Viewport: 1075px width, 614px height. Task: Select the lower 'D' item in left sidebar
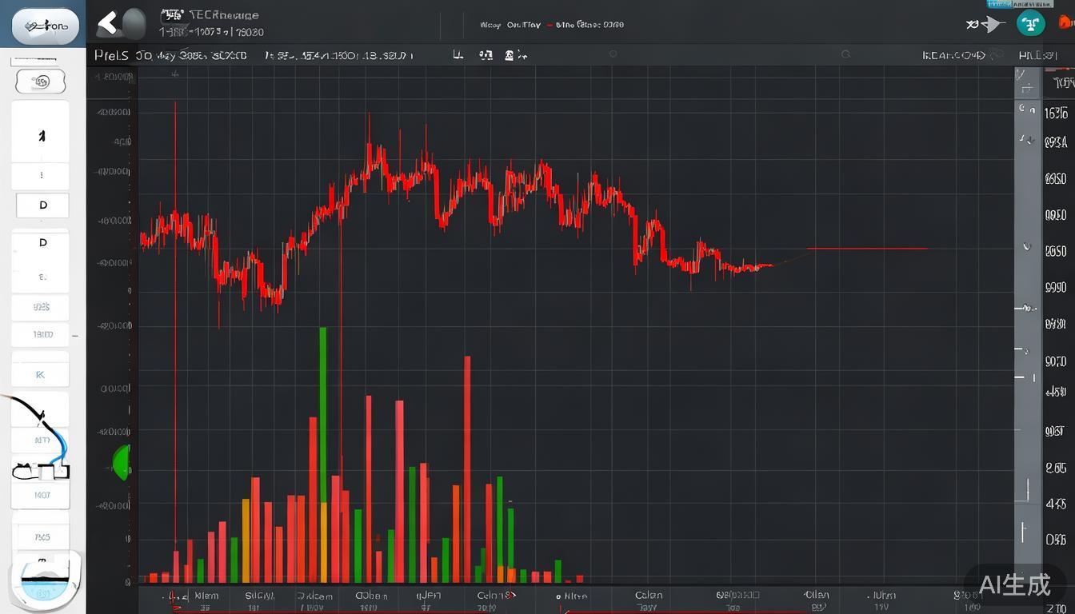pos(42,242)
